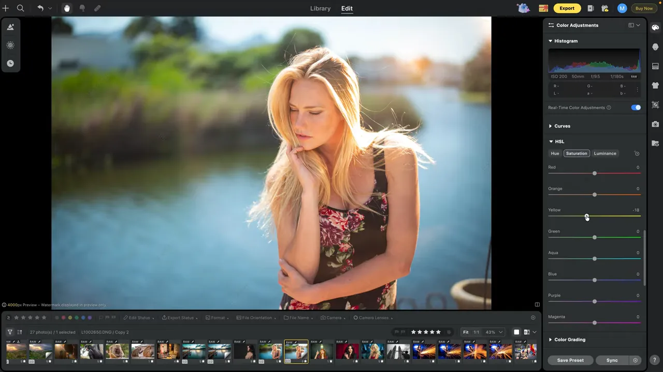Image resolution: width=663 pixels, height=372 pixels.
Task: Open the File Orientation filter dropdown
Action: [256, 318]
